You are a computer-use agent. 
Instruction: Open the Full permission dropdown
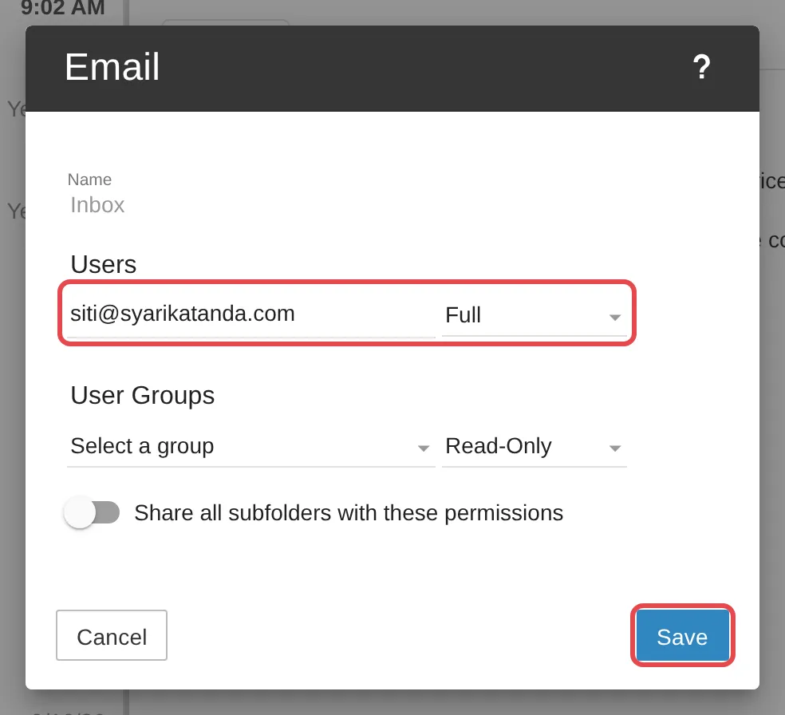click(x=535, y=315)
